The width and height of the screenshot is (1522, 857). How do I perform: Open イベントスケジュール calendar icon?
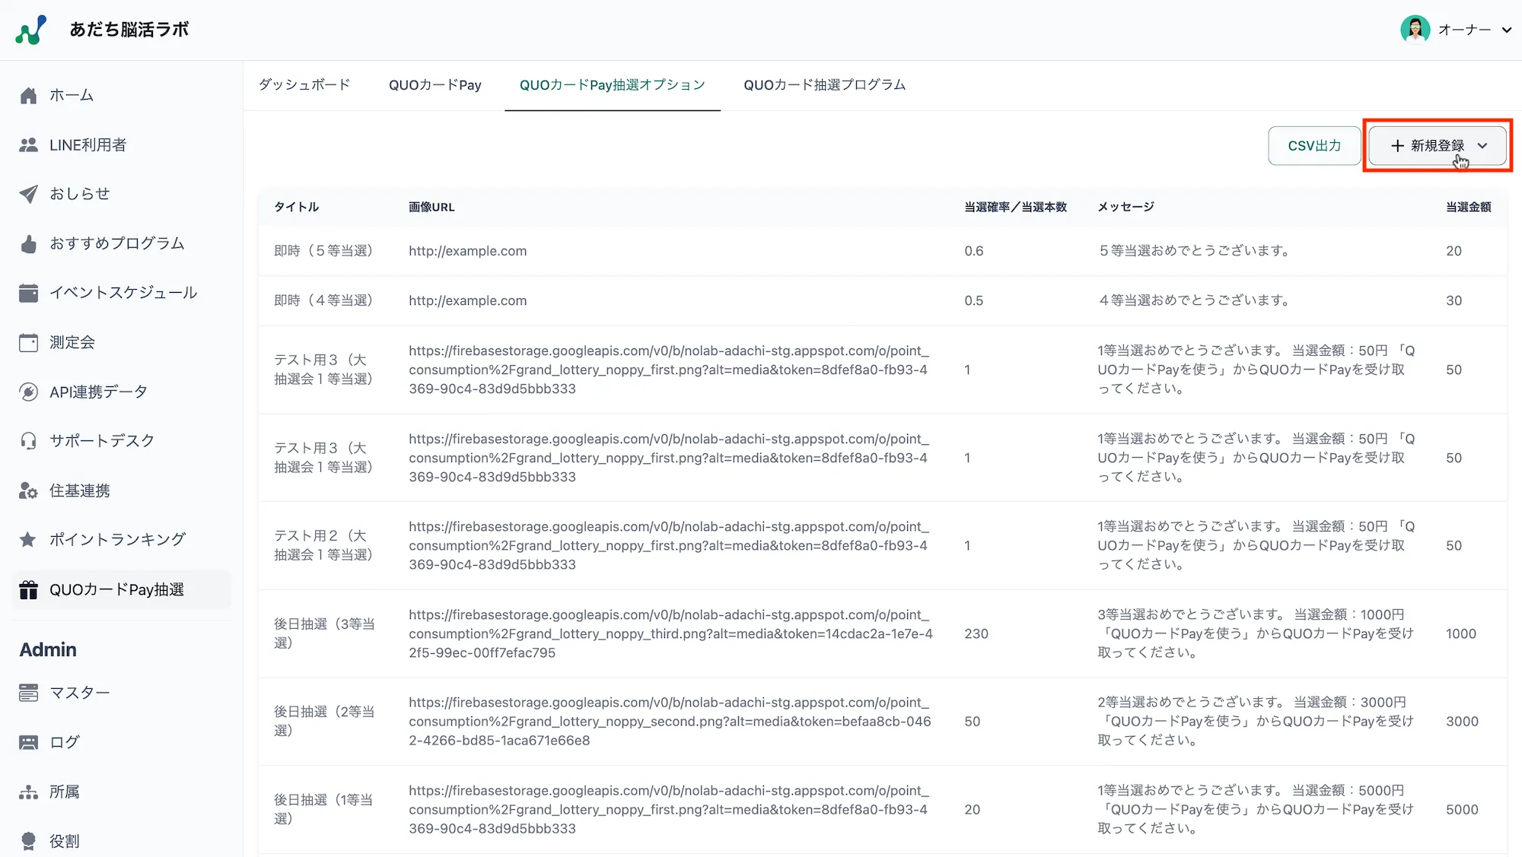tap(29, 293)
